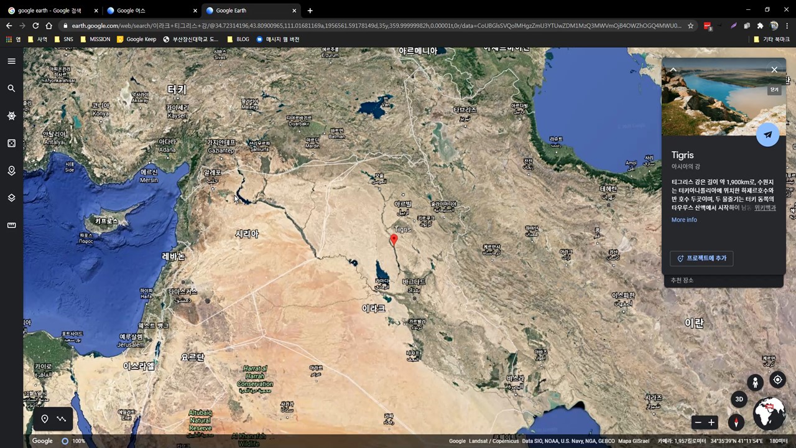Collapse the Tigris card with chevron
This screenshot has width=796, height=448.
673,70
